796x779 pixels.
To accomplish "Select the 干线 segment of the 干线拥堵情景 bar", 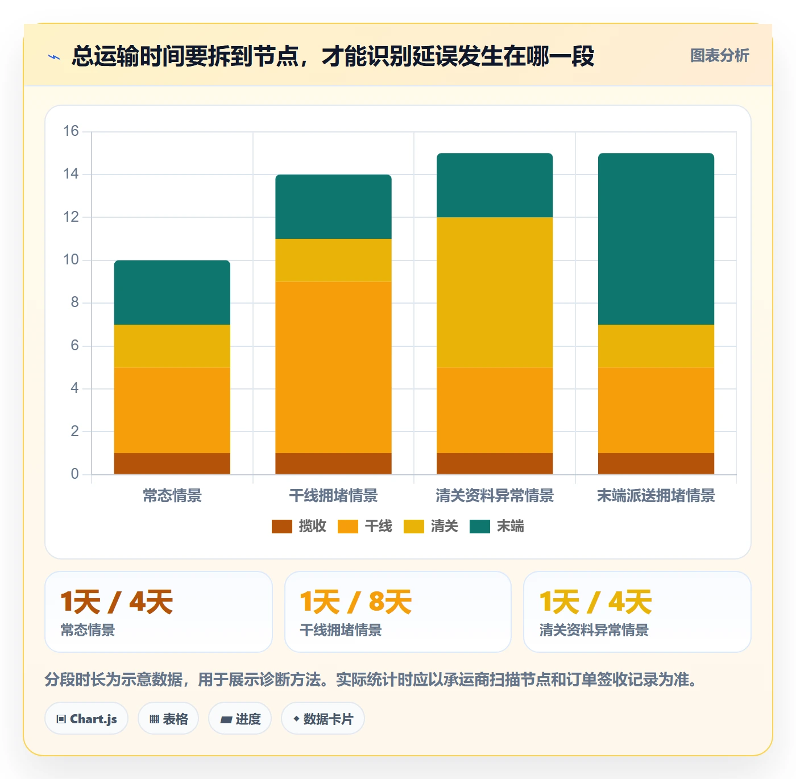I will 334,367.
